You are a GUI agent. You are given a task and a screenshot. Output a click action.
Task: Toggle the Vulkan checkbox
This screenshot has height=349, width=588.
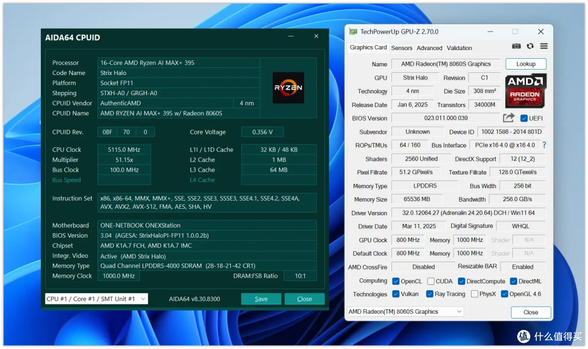[396, 294]
